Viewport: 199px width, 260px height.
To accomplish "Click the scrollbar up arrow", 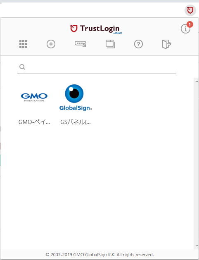I will (x=197, y=81).
